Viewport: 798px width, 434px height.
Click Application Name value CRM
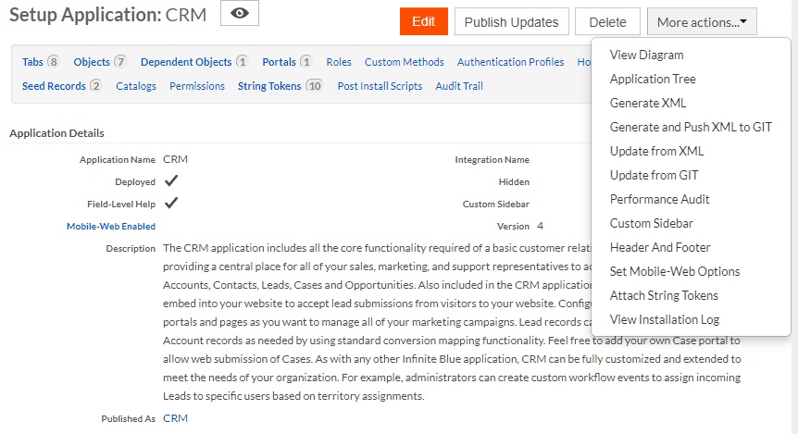[175, 159]
